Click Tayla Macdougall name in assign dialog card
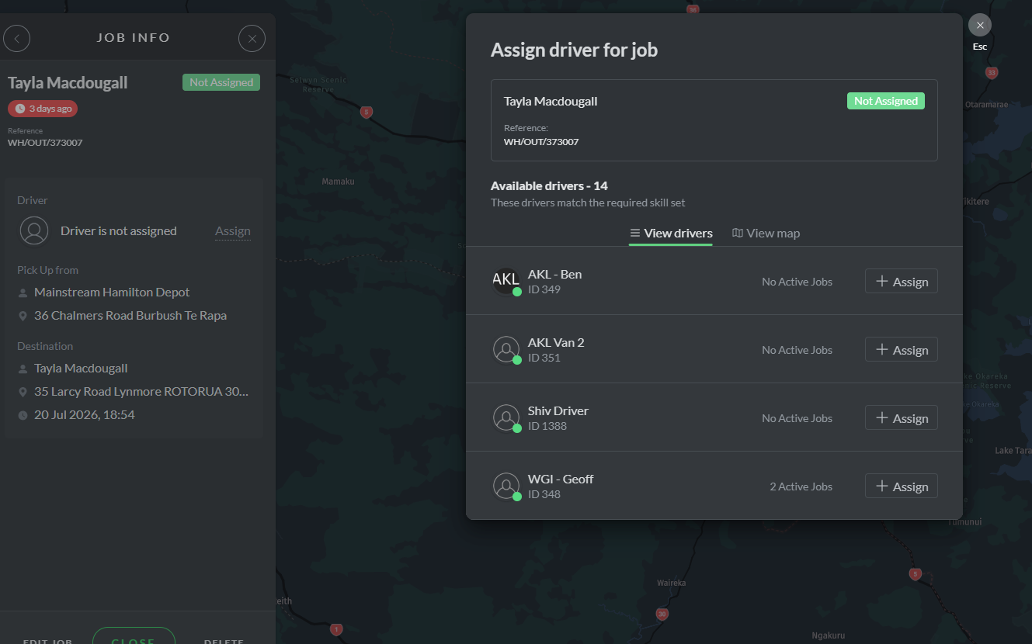 click(551, 101)
